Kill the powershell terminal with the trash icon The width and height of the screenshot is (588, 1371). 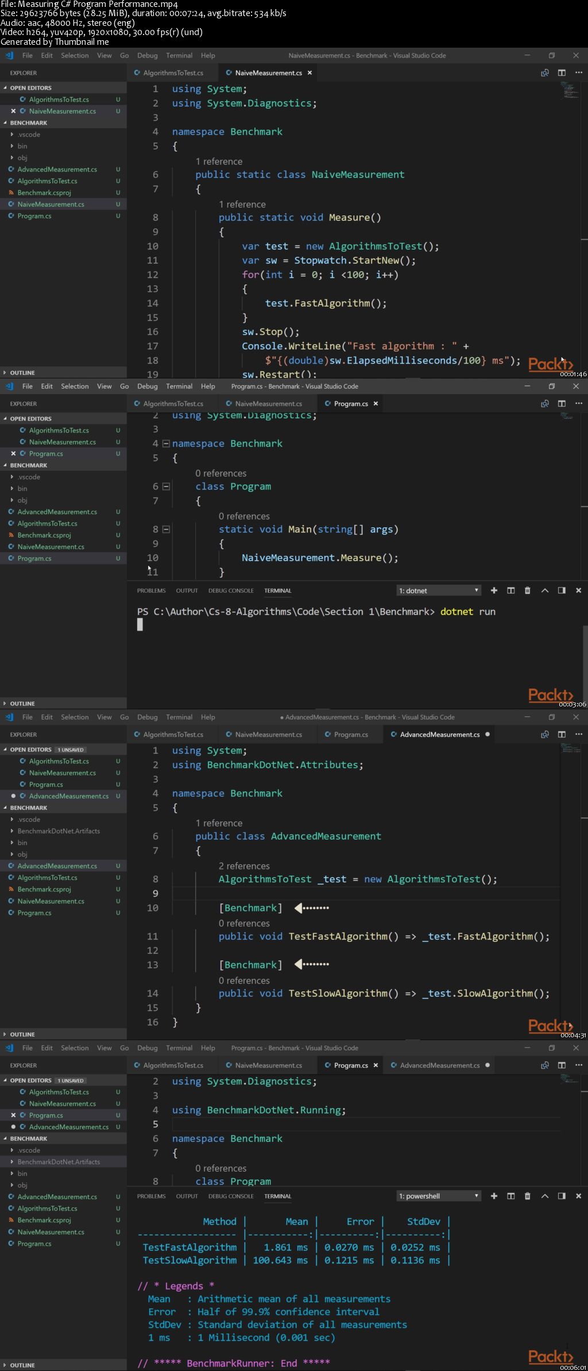point(527,1196)
